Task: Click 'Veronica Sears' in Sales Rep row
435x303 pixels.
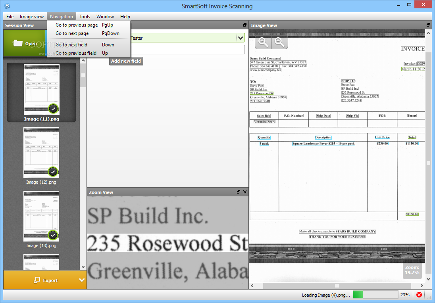Action: tap(264, 122)
